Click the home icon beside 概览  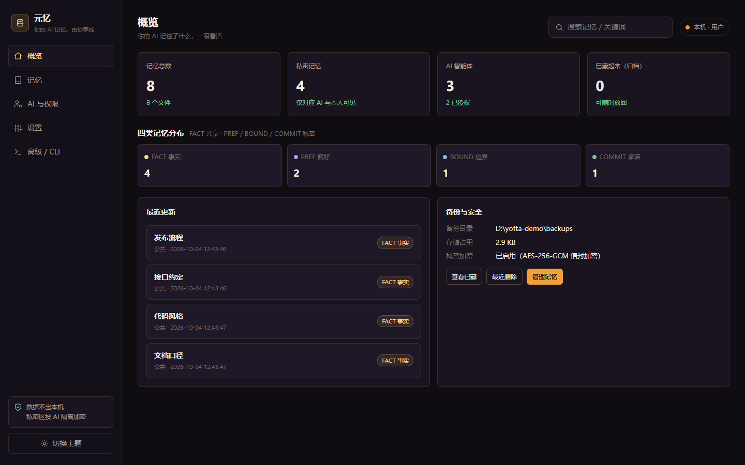click(18, 56)
